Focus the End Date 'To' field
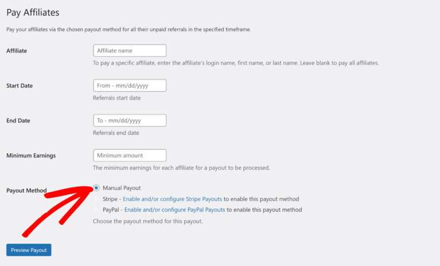Viewport: 440px width, 266px height. (130, 121)
